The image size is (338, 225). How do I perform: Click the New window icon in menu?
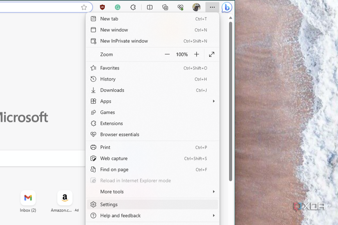tap(93, 30)
